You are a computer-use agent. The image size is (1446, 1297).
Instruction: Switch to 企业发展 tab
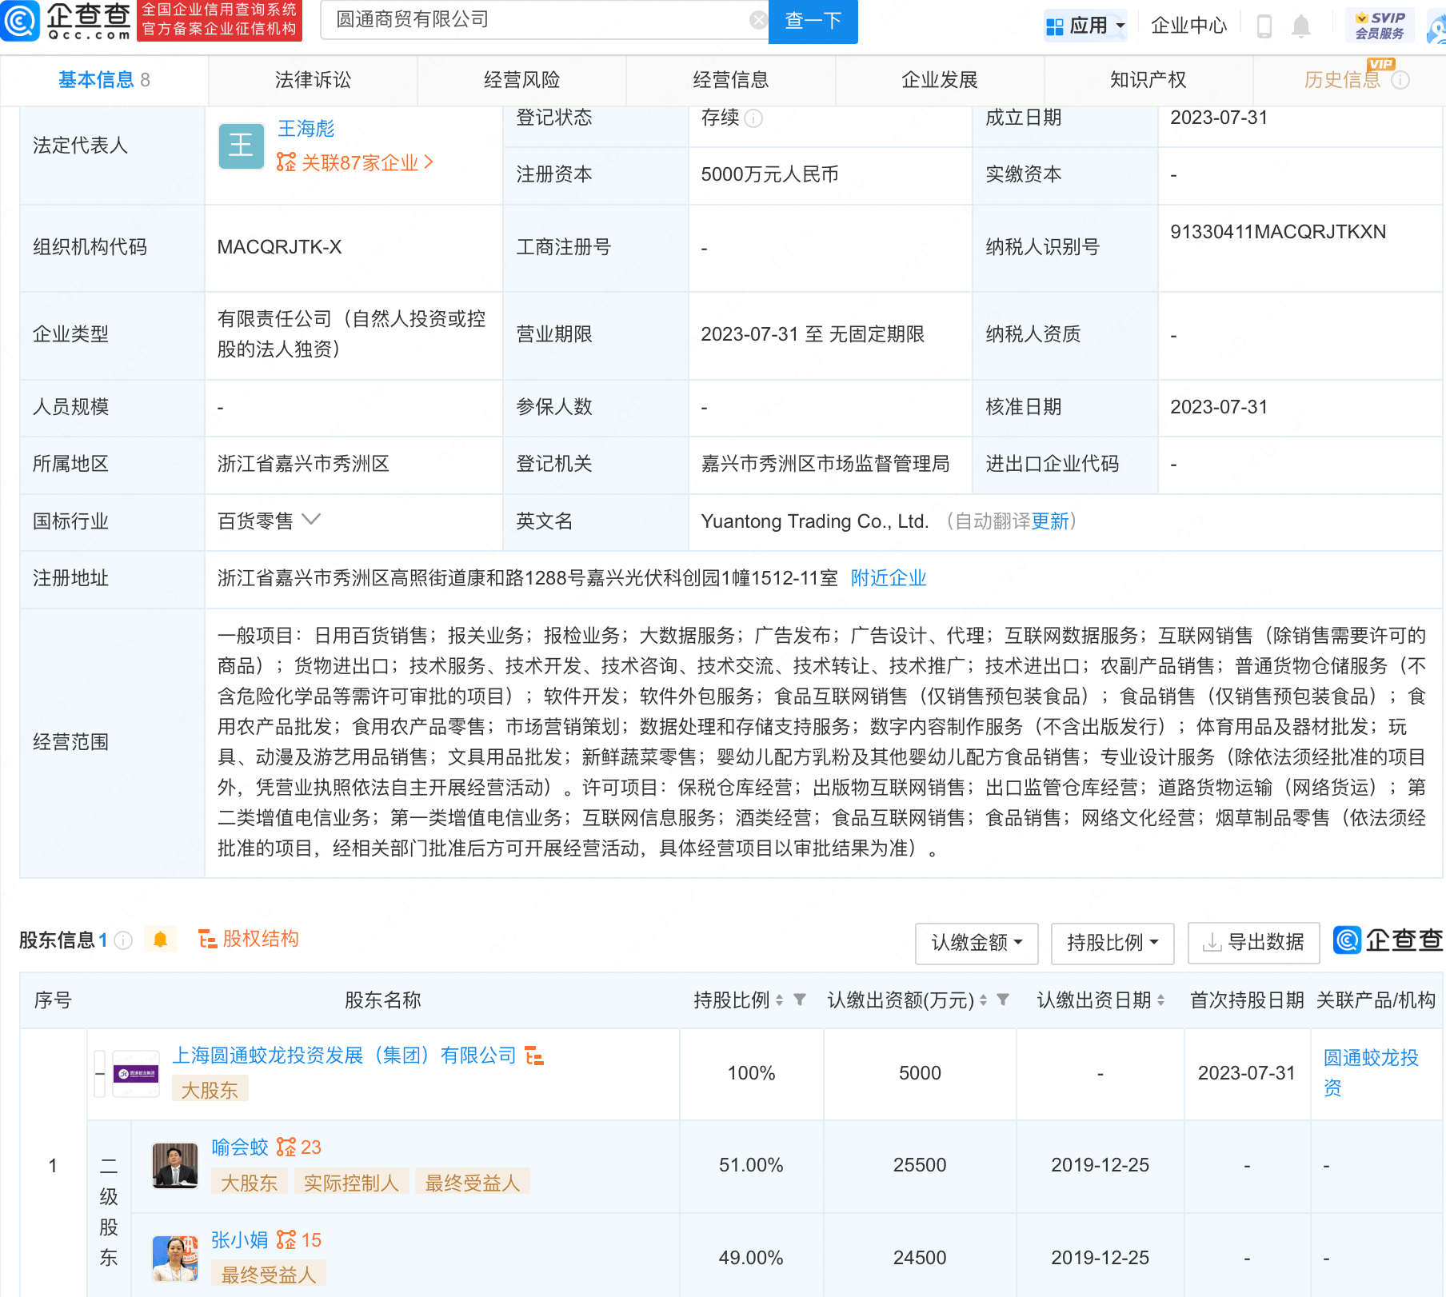click(939, 80)
